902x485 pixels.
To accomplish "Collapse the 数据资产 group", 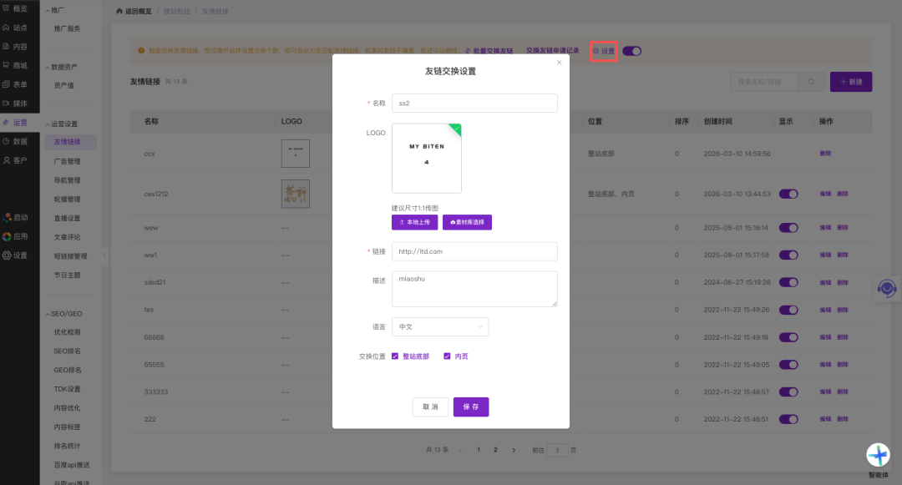I will click(61, 68).
